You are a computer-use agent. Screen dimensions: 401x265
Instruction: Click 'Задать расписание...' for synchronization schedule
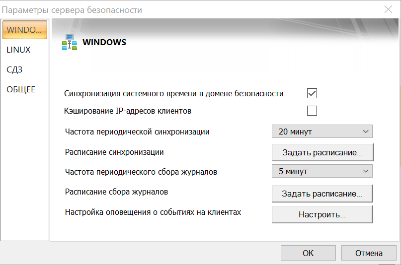tap(322, 152)
